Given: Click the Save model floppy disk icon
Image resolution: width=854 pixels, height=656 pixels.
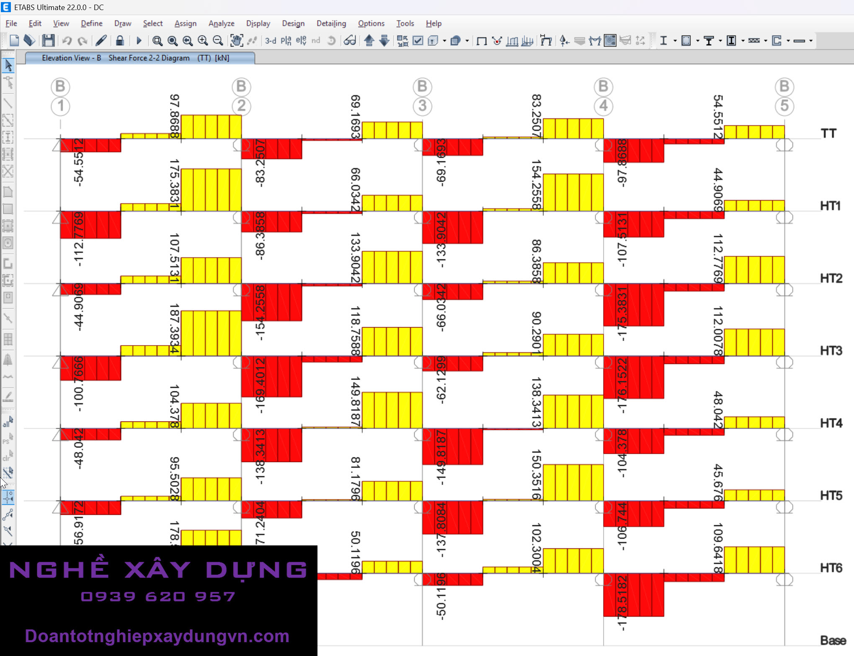Looking at the screenshot, I should 48,41.
